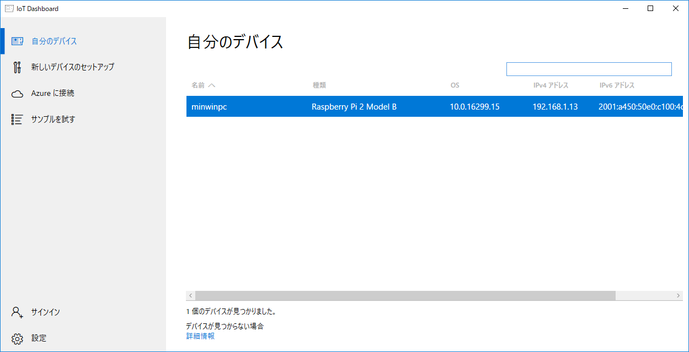Click IPv4 address 192.168.1.13 cell
Image resolution: width=689 pixels, height=352 pixels.
556,107
